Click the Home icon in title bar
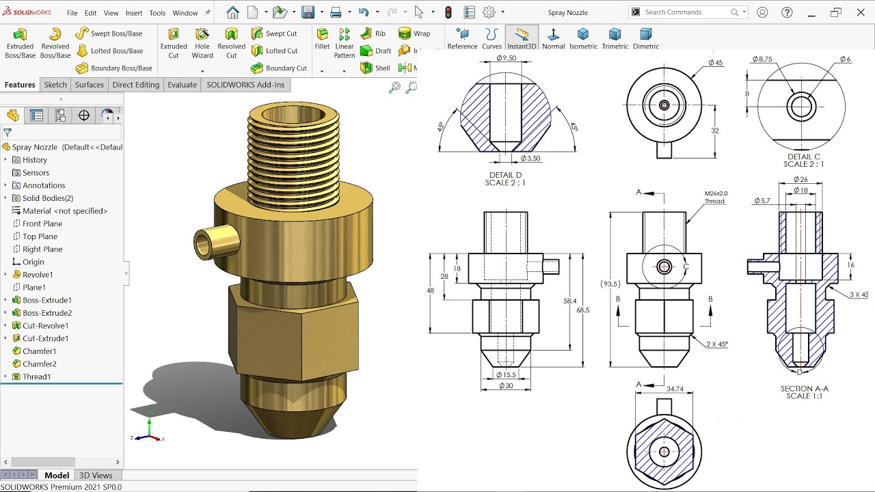875x492 pixels. (x=232, y=12)
